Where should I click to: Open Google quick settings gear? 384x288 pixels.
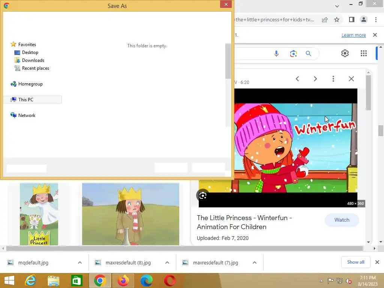pos(345,53)
